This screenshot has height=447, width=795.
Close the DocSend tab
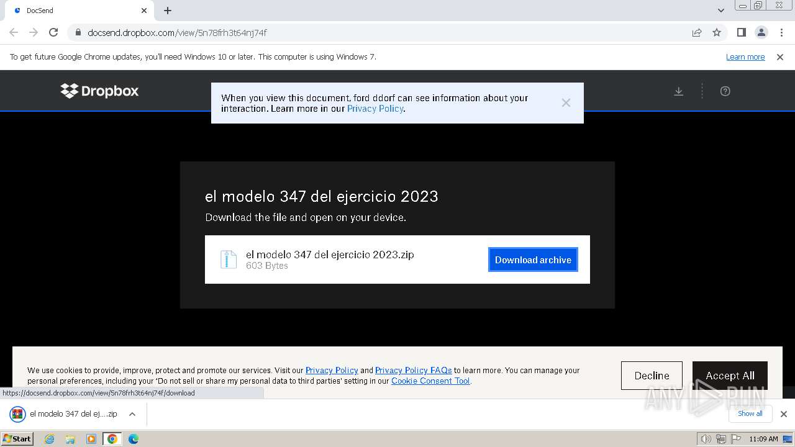click(144, 11)
